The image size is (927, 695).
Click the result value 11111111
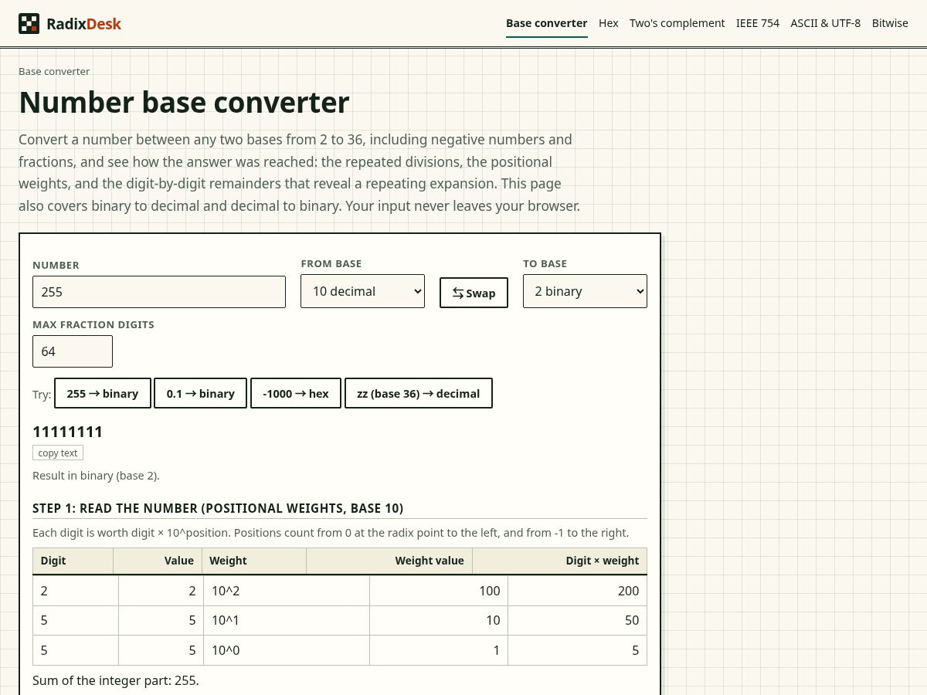tap(68, 432)
